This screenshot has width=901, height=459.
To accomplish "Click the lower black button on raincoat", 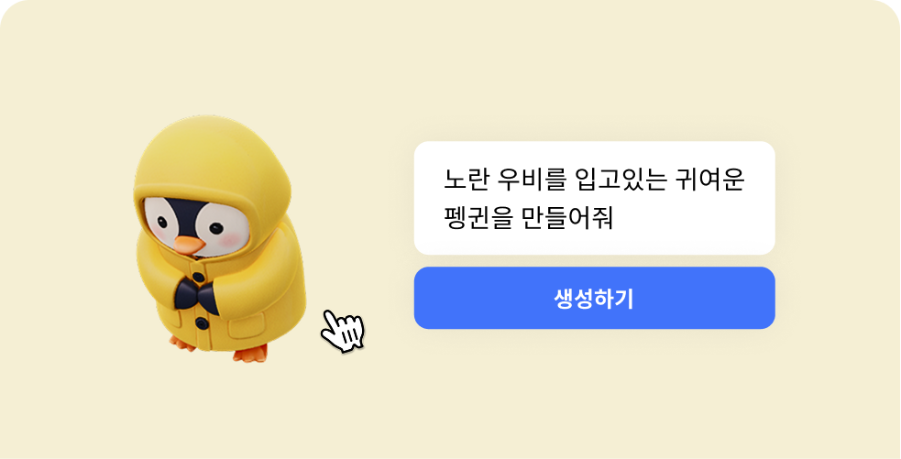I will pyautogui.click(x=201, y=324).
